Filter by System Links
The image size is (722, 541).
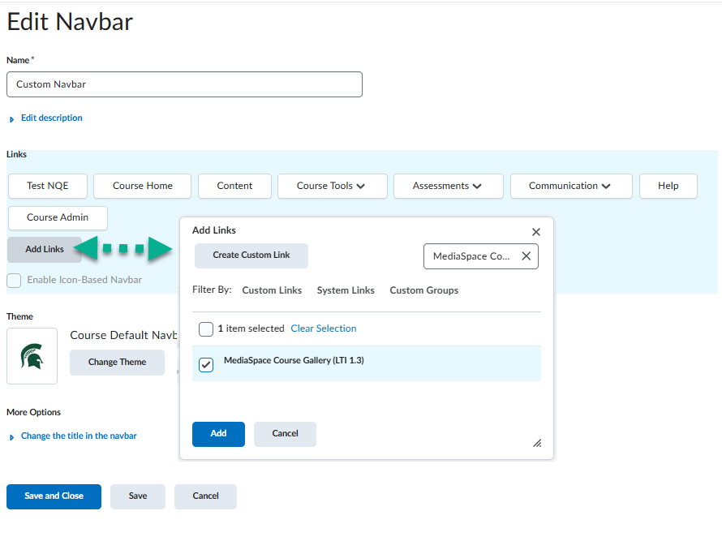tap(346, 290)
